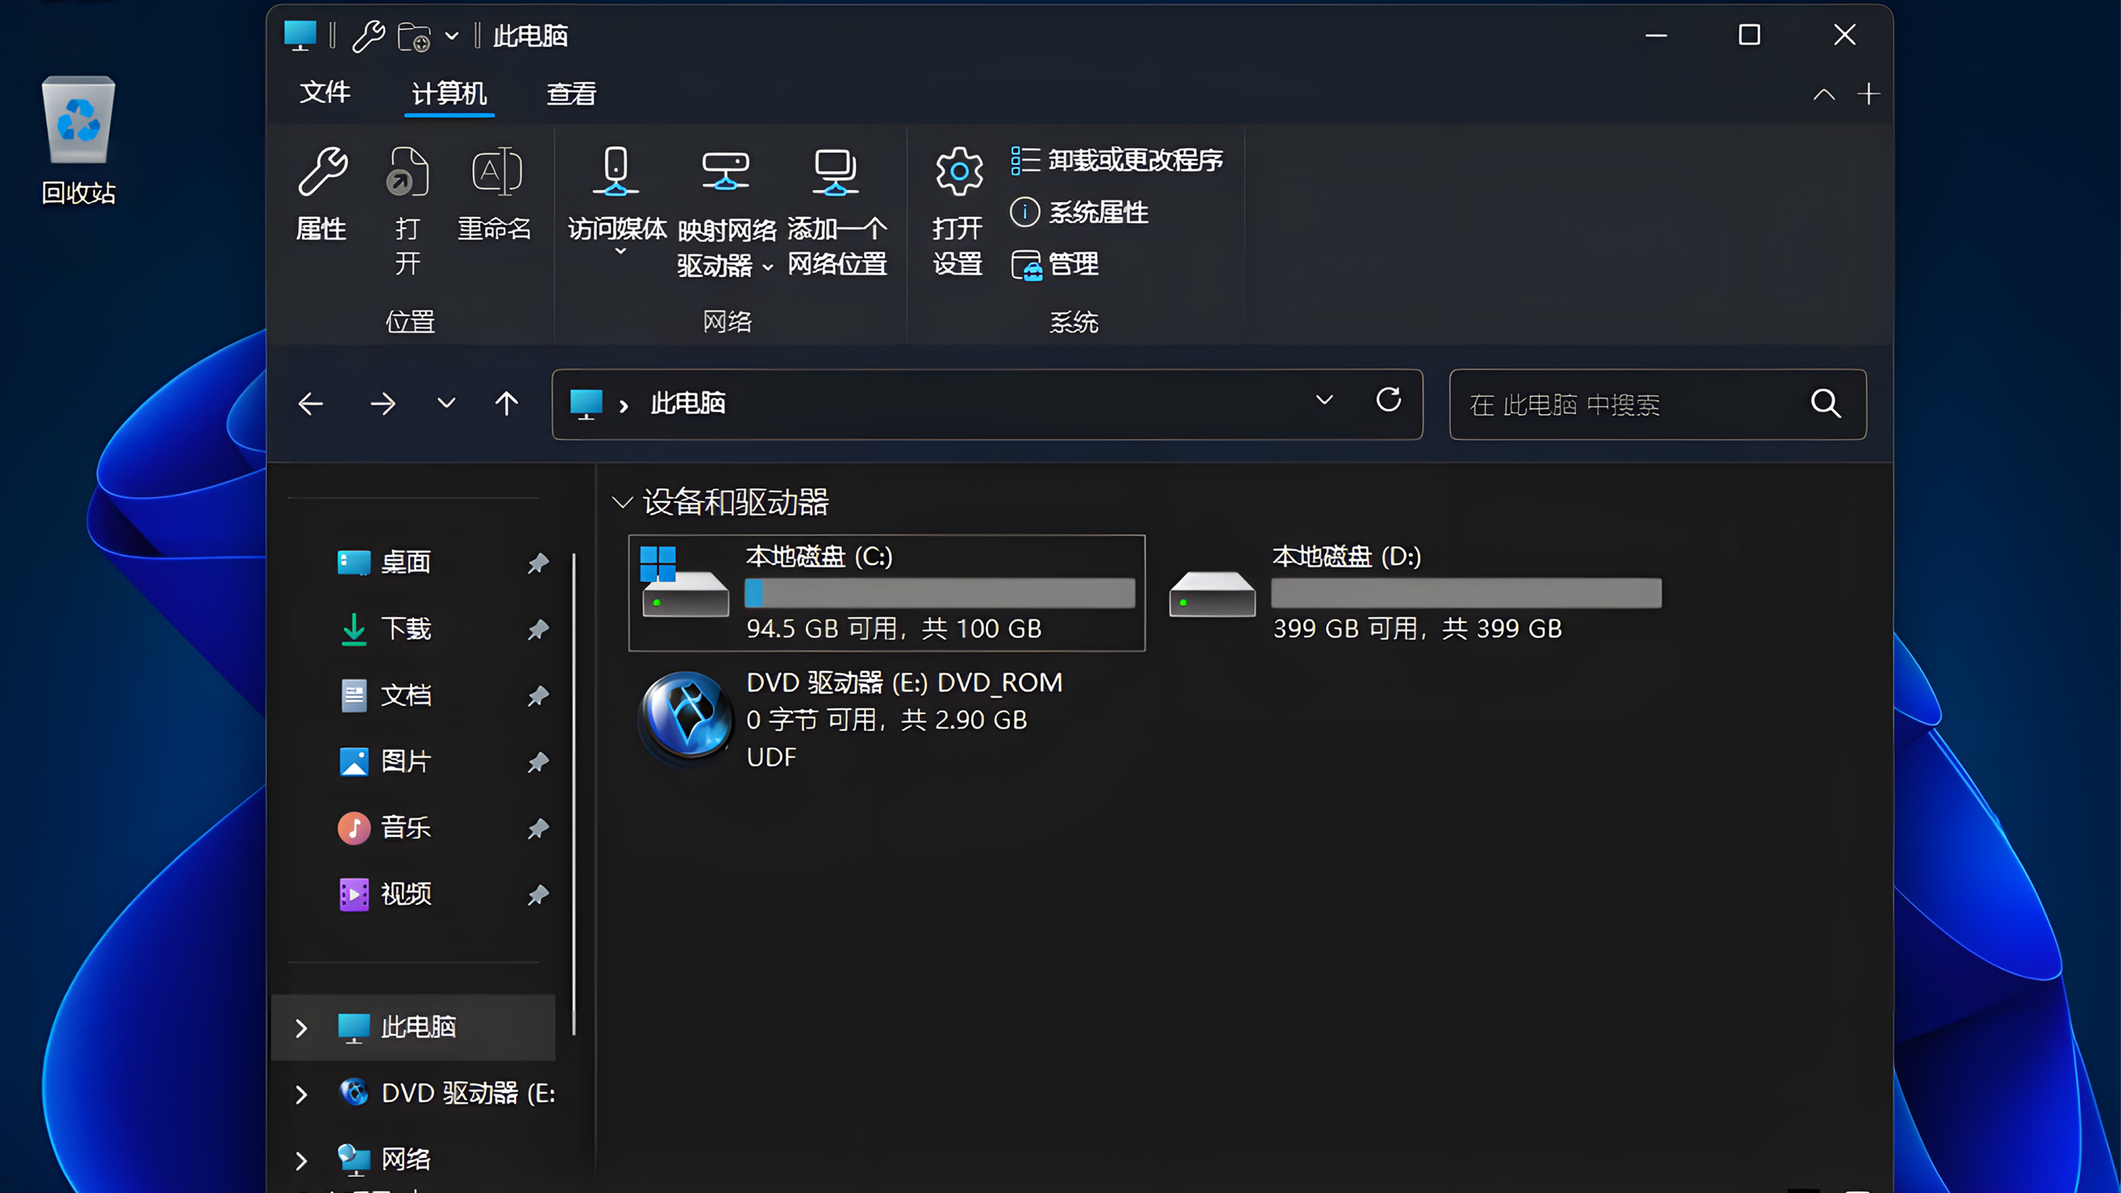Select DVD Drive (E:) DVD_ROM icon

click(x=686, y=717)
